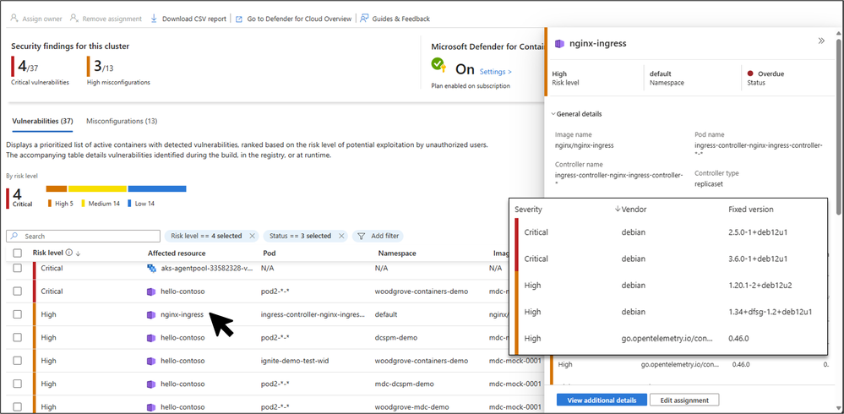The height and width of the screenshot is (414, 844).
Task: Check the dcspm-demo namespace row checkbox
Action: 17,338
